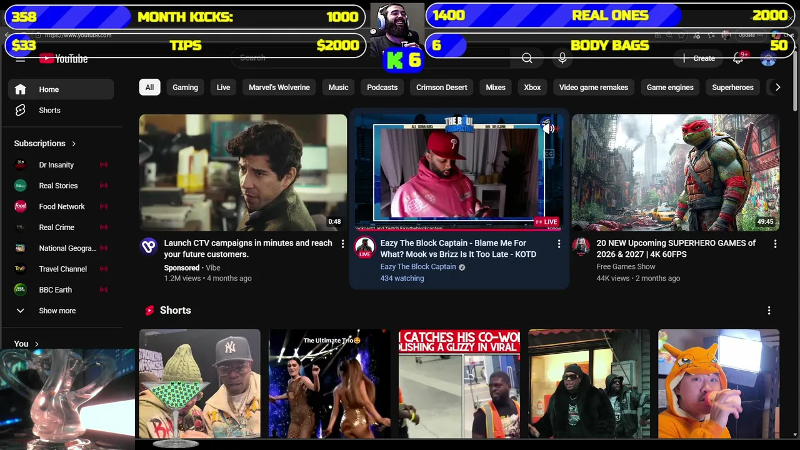Select the Game engines filter chip
This screenshot has height=450, width=800.
click(x=670, y=87)
